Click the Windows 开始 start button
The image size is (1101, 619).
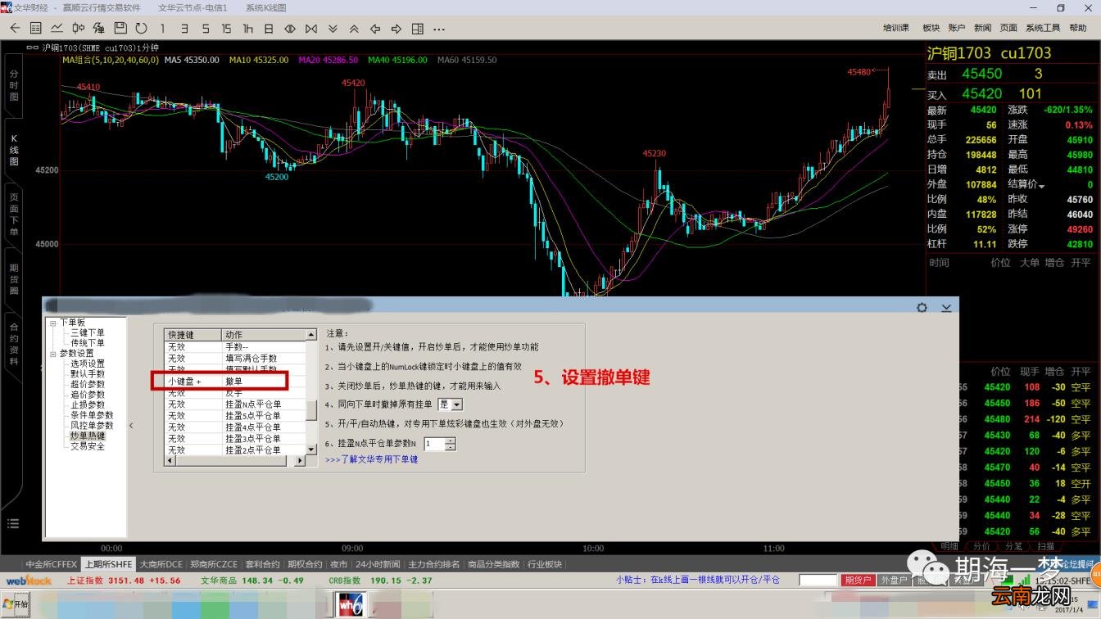[x=15, y=604]
